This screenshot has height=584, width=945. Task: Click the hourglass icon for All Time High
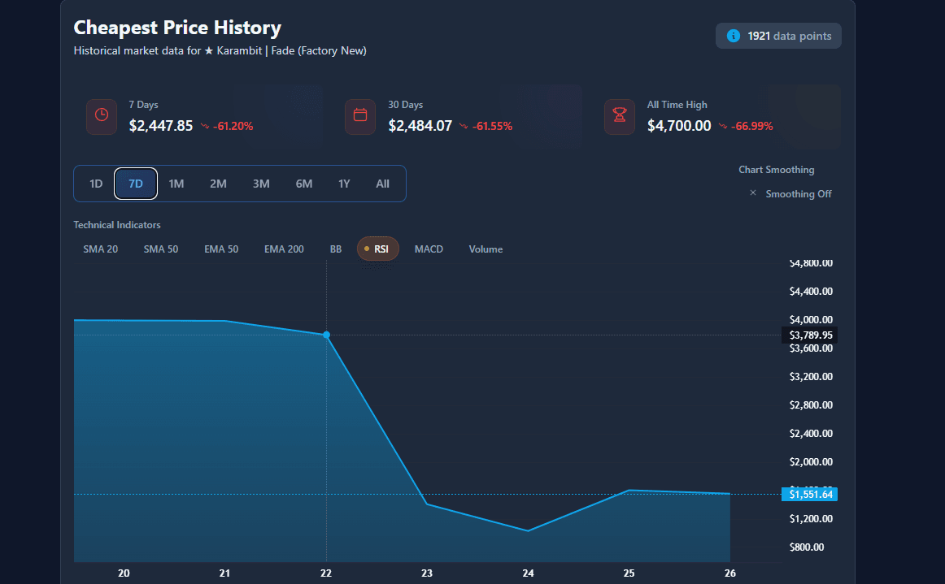tap(619, 116)
